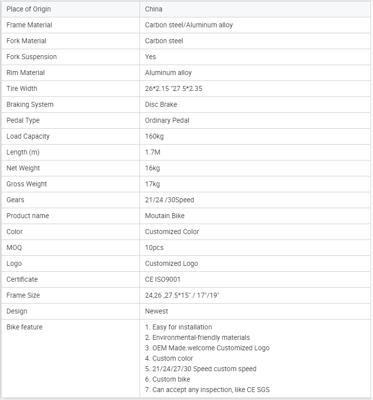This screenshot has width=373, height=400.
Task: Click the 'Place of Origin' label cell
Action: [28, 9]
